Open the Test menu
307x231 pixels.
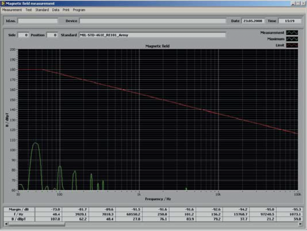(x=28, y=10)
